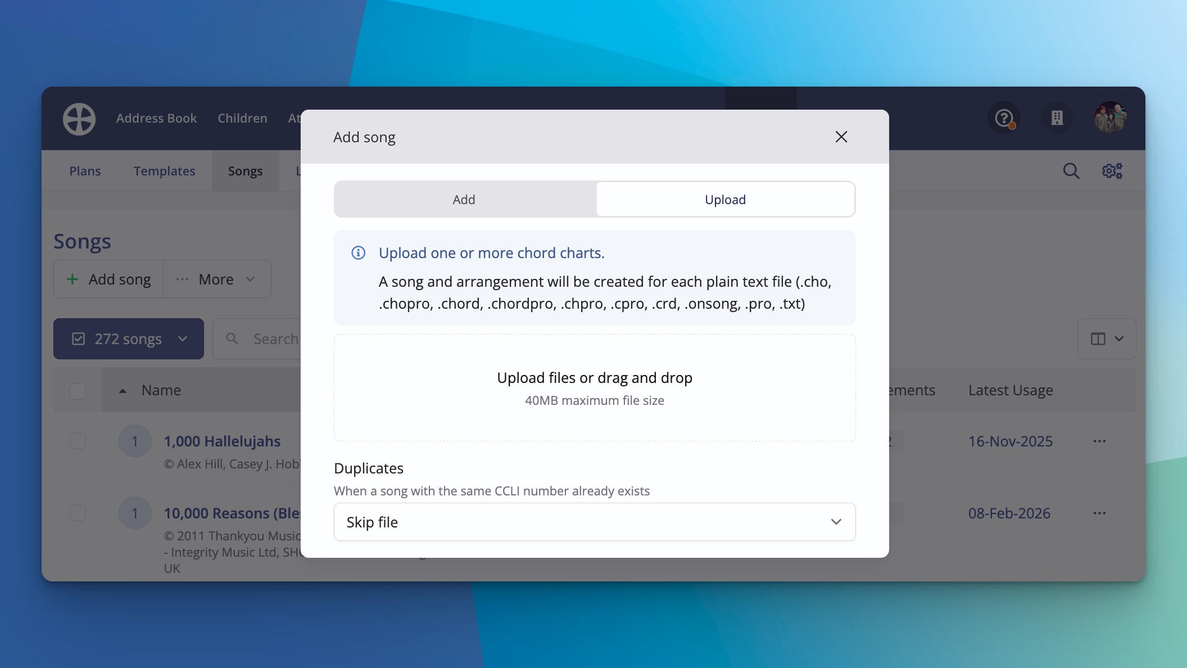1187x668 pixels.
Task: Expand the More actions dropdown
Action: [216, 279]
